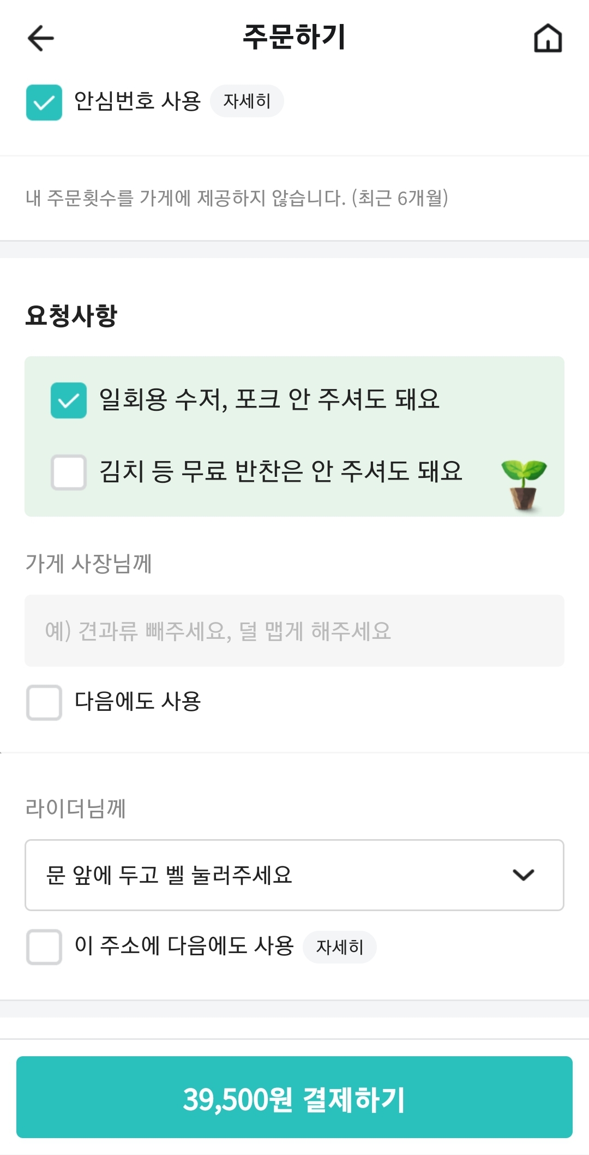Tap 자세히 next to 이 주소에 다음에도 사용
This screenshot has width=589, height=1155.
[x=340, y=947]
